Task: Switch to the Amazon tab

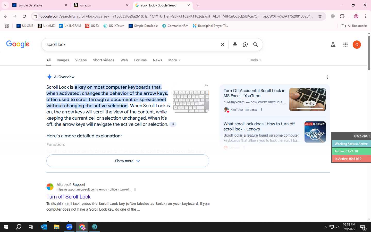Action: point(101,5)
